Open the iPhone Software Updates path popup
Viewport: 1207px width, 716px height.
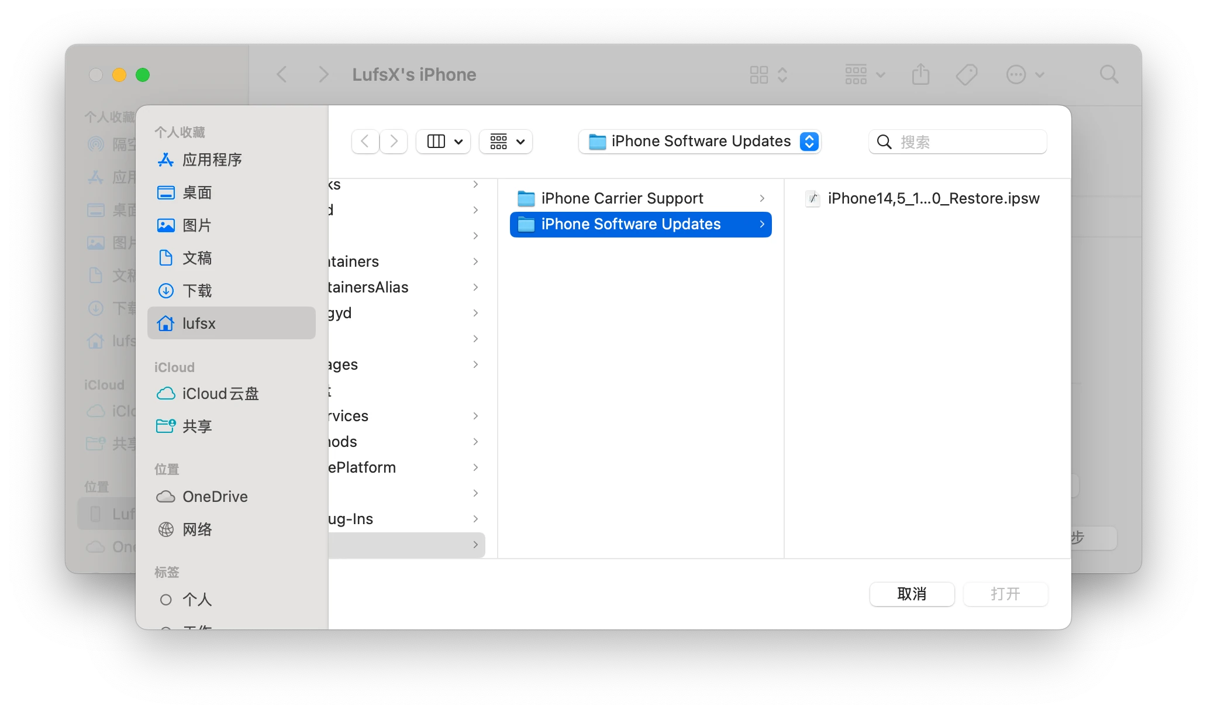pos(700,142)
